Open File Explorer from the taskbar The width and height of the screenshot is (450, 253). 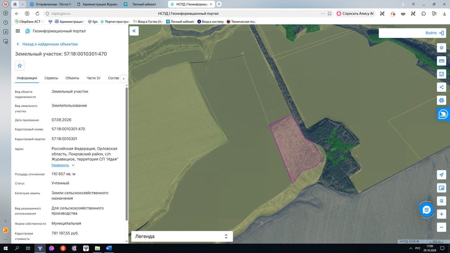coord(97,248)
